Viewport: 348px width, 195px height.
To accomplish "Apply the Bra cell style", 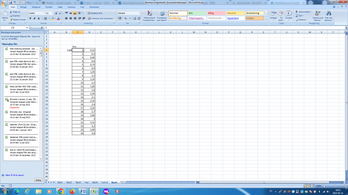I will click(197, 13).
